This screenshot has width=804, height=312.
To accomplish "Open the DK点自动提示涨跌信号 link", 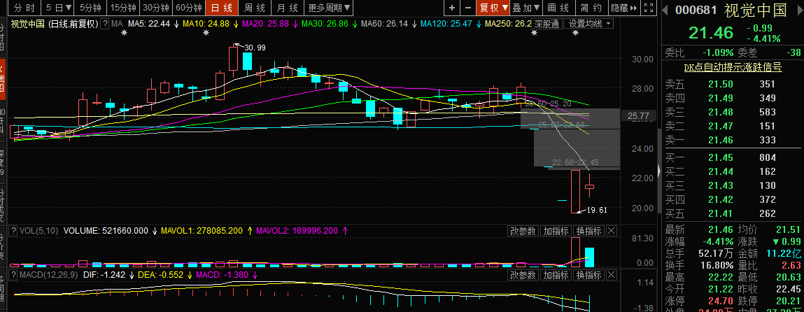I will tap(732, 67).
